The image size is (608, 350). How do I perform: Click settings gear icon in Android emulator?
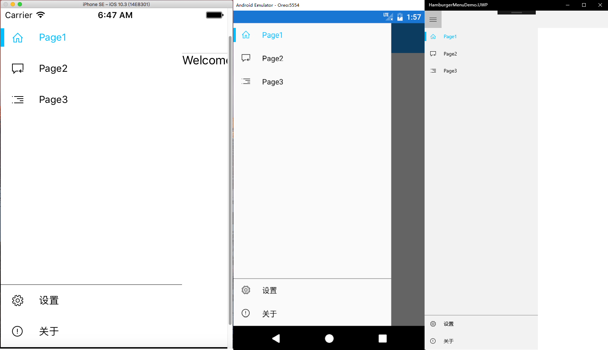[x=246, y=290]
